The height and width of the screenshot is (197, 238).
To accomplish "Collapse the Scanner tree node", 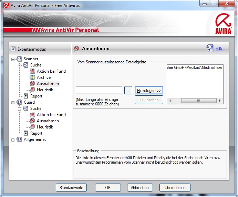I will pyautogui.click(x=13, y=59).
